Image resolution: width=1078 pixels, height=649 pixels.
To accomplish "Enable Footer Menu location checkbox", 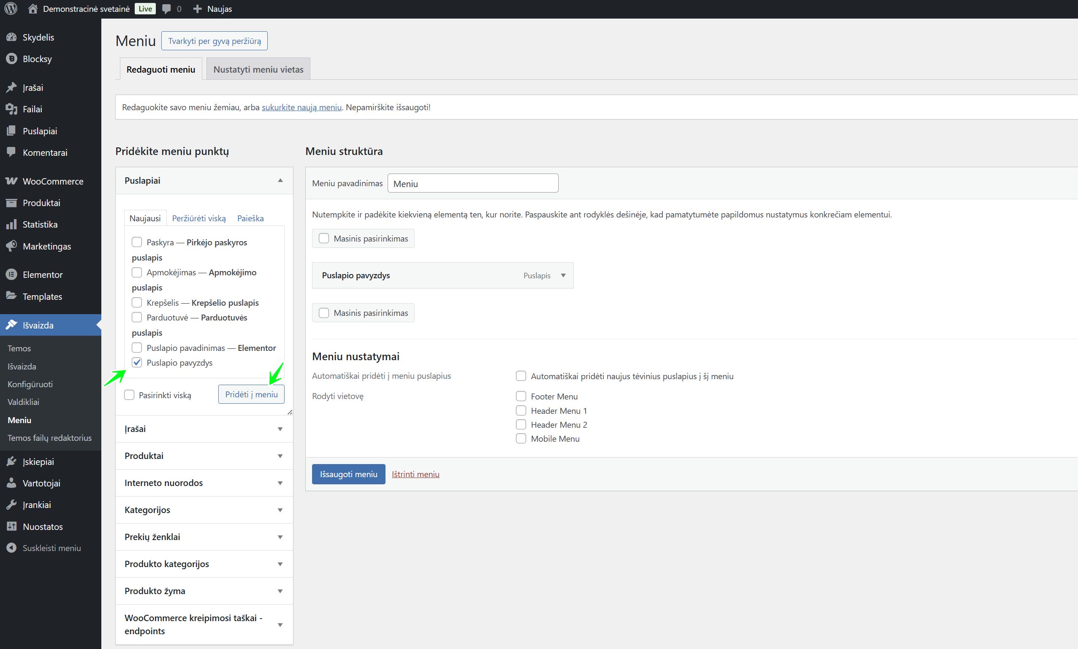I will click(521, 396).
